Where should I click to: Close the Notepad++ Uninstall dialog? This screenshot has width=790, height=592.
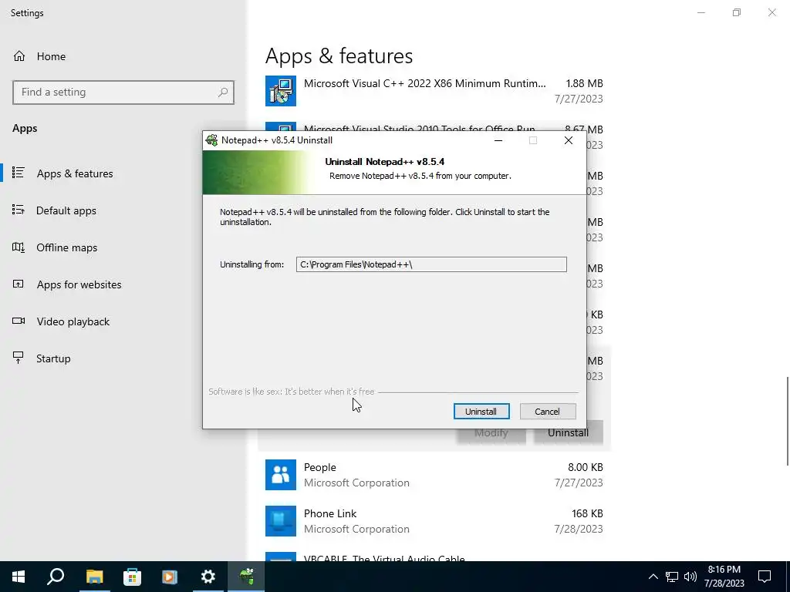coord(569,140)
